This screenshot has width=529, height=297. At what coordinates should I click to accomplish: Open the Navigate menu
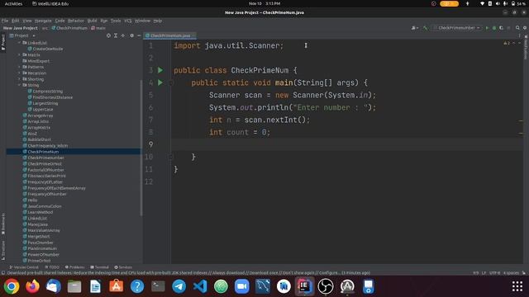[43, 21]
